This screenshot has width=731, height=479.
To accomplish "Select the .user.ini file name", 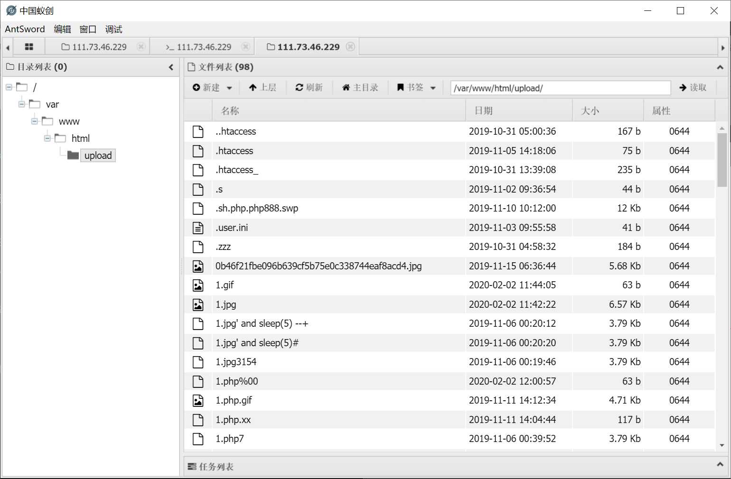I will (x=232, y=228).
